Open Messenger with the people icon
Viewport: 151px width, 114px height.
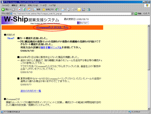click(89, 9)
